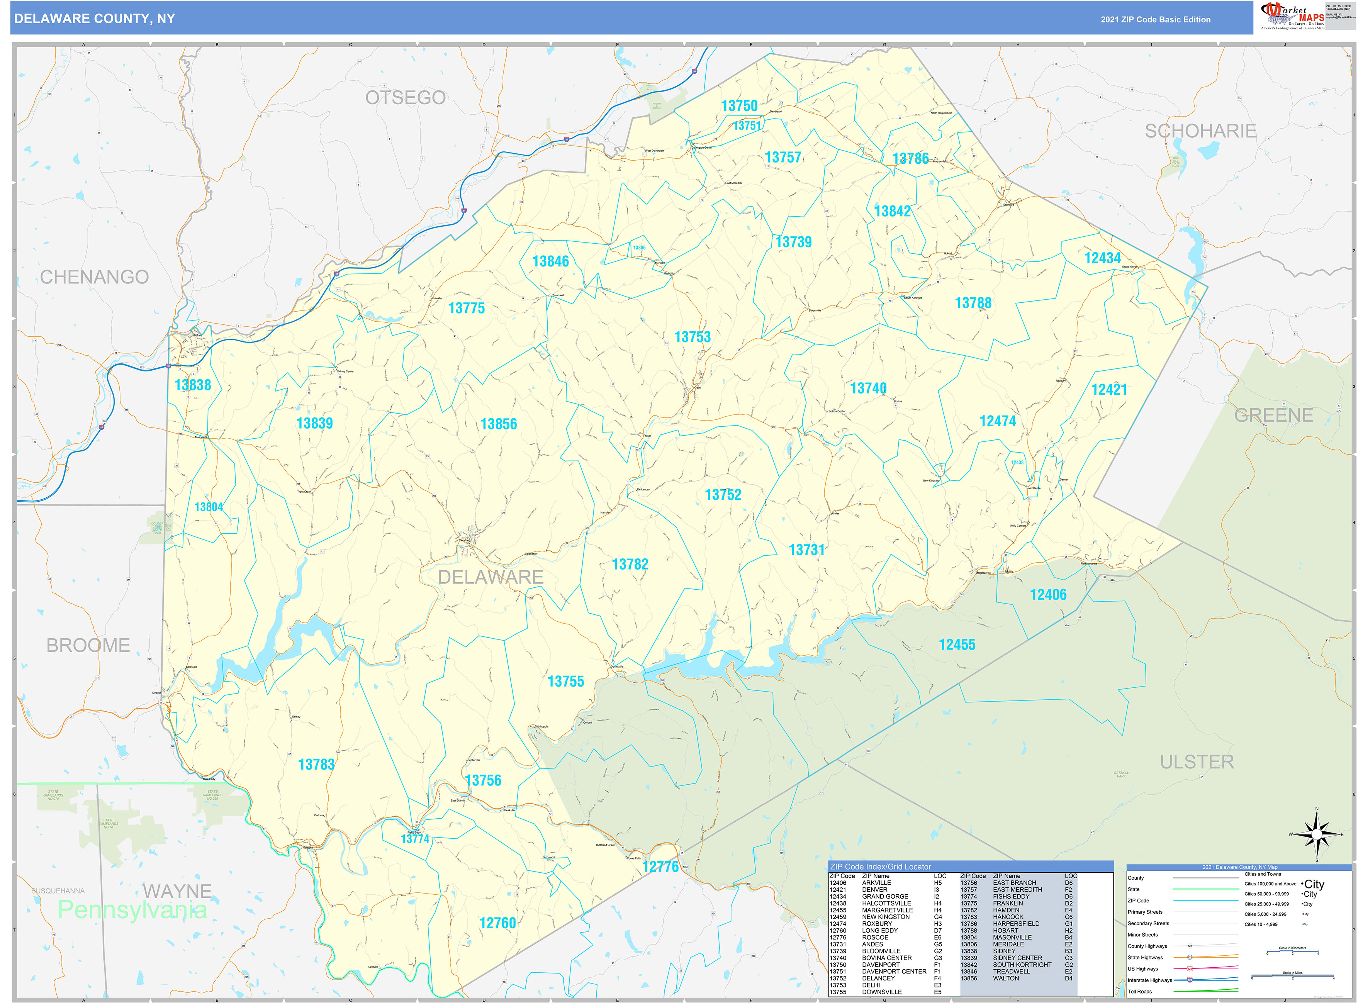Click '2021 ZIP Code Basic Edition' header text
This screenshot has width=1363, height=1004.
pos(1155,19)
